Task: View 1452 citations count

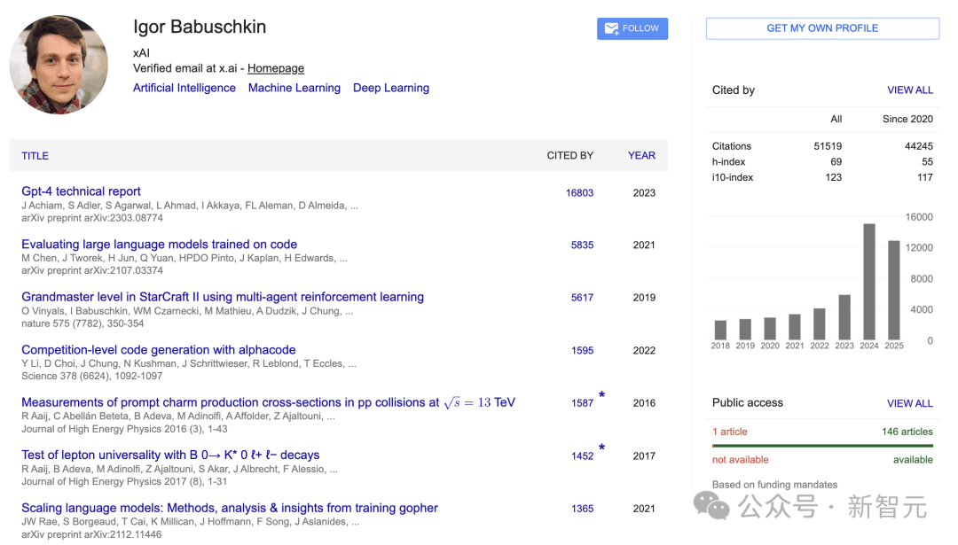Action: [x=582, y=455]
